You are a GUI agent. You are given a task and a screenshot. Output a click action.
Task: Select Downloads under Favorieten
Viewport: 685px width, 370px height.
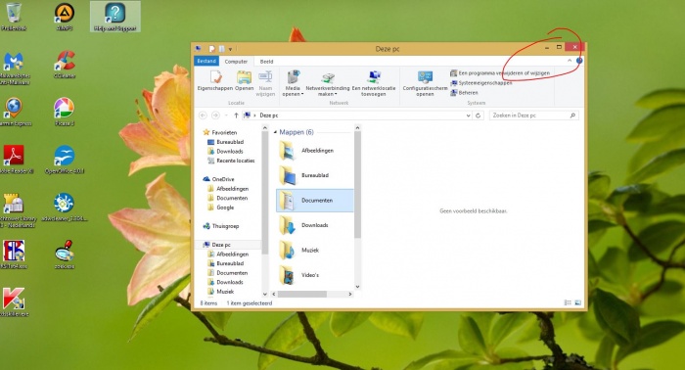[x=225, y=151]
